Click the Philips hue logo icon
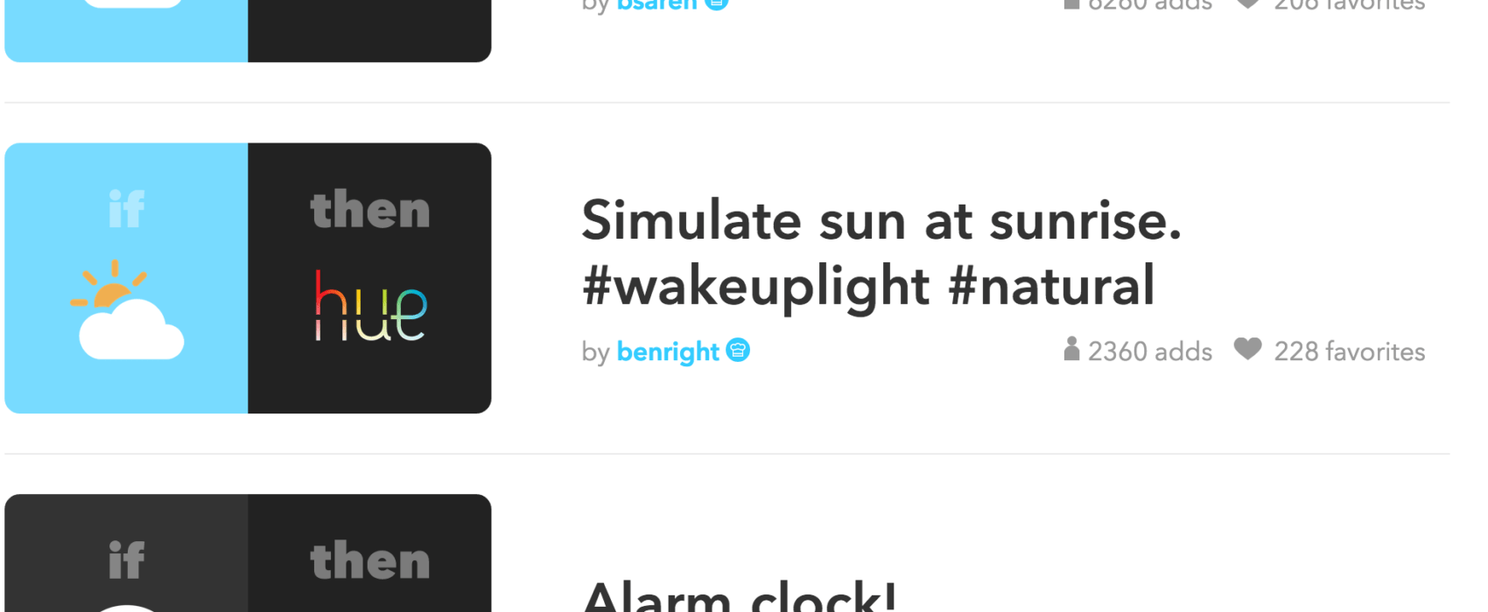The image size is (1488, 612). (x=370, y=305)
